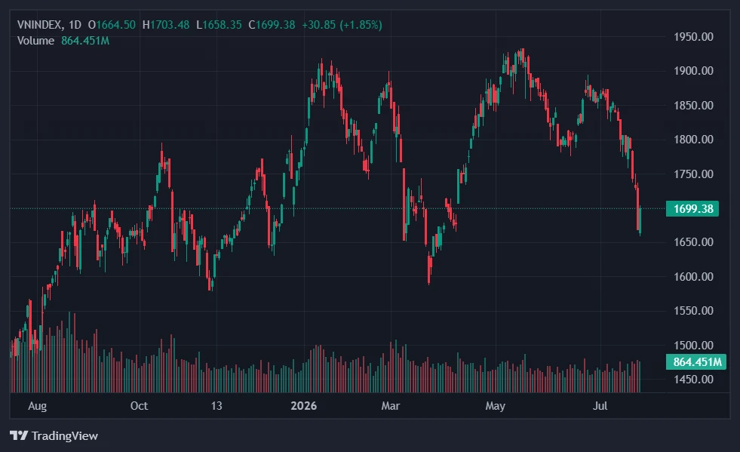Click the 1800.00 price scale label
Image resolution: width=740 pixels, height=452 pixels.
point(693,140)
